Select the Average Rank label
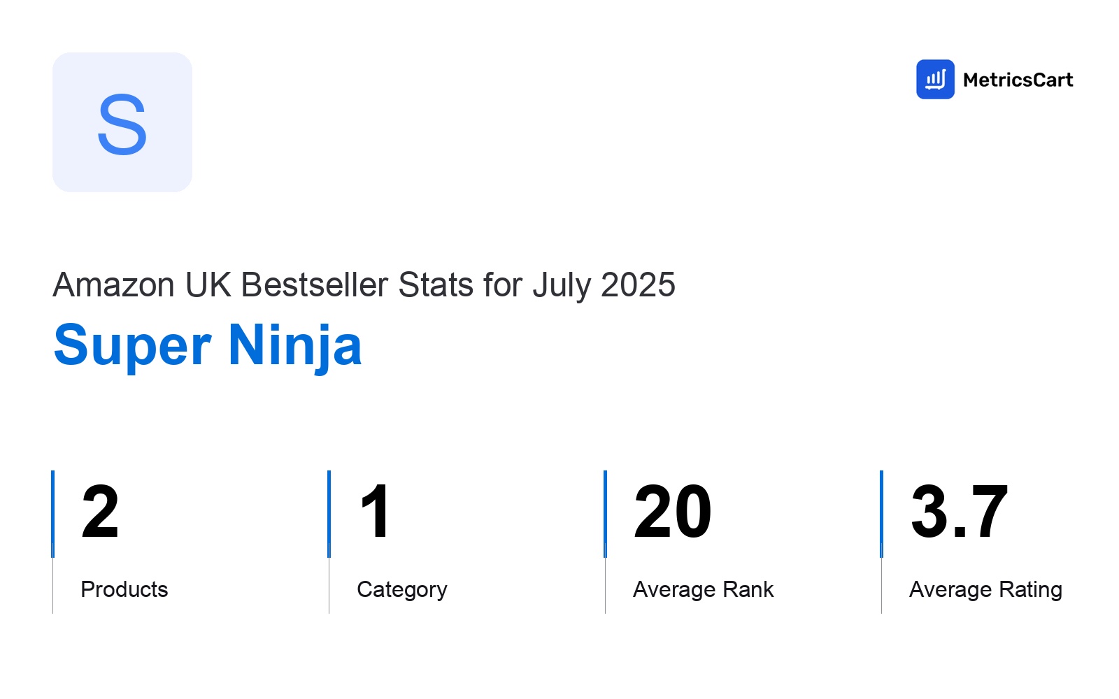1119x699 pixels. click(704, 589)
